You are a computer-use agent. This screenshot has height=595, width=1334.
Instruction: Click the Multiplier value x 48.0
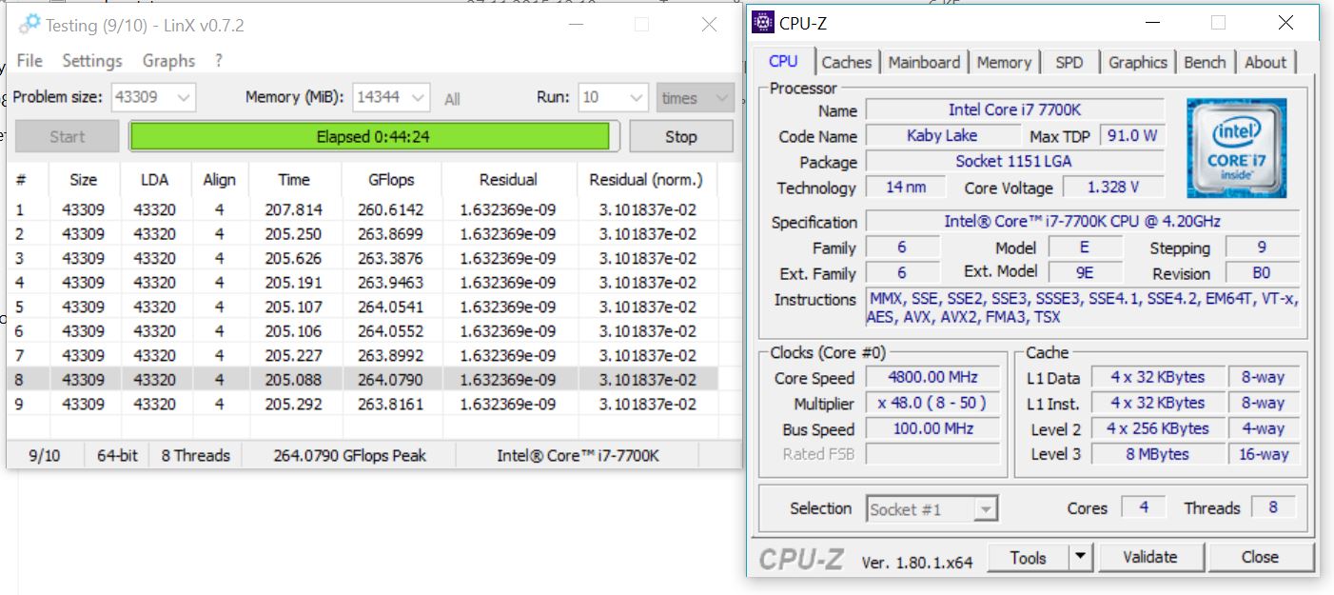tap(932, 403)
